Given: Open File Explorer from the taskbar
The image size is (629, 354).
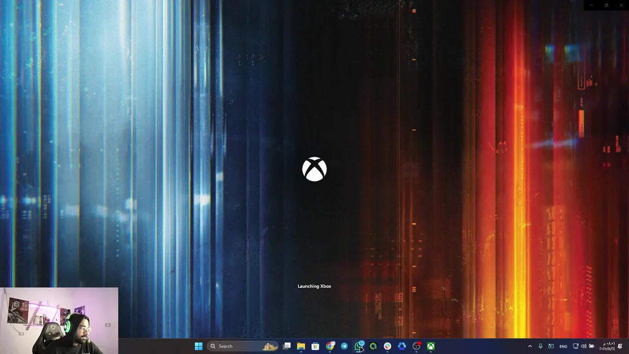Looking at the screenshot, I should click(301, 346).
